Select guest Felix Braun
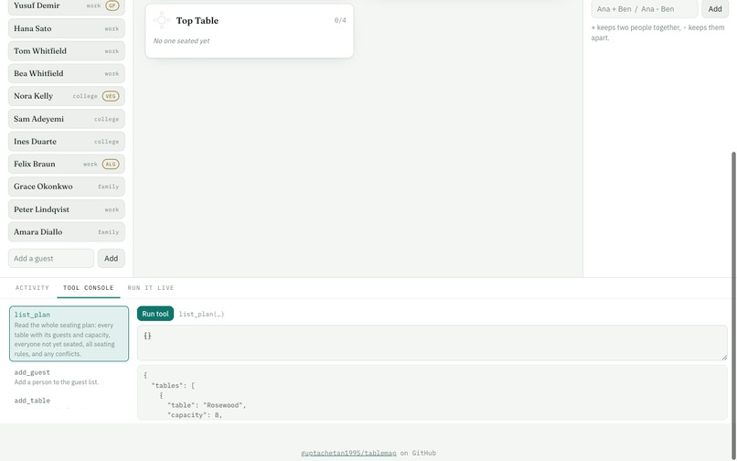The width and height of the screenshot is (737, 461). [66, 164]
